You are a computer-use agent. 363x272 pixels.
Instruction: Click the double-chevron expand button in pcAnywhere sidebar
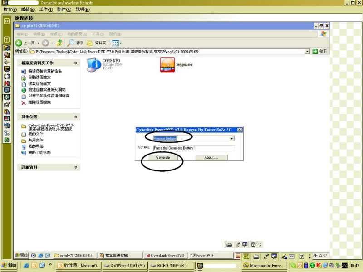[x=7, y=21]
